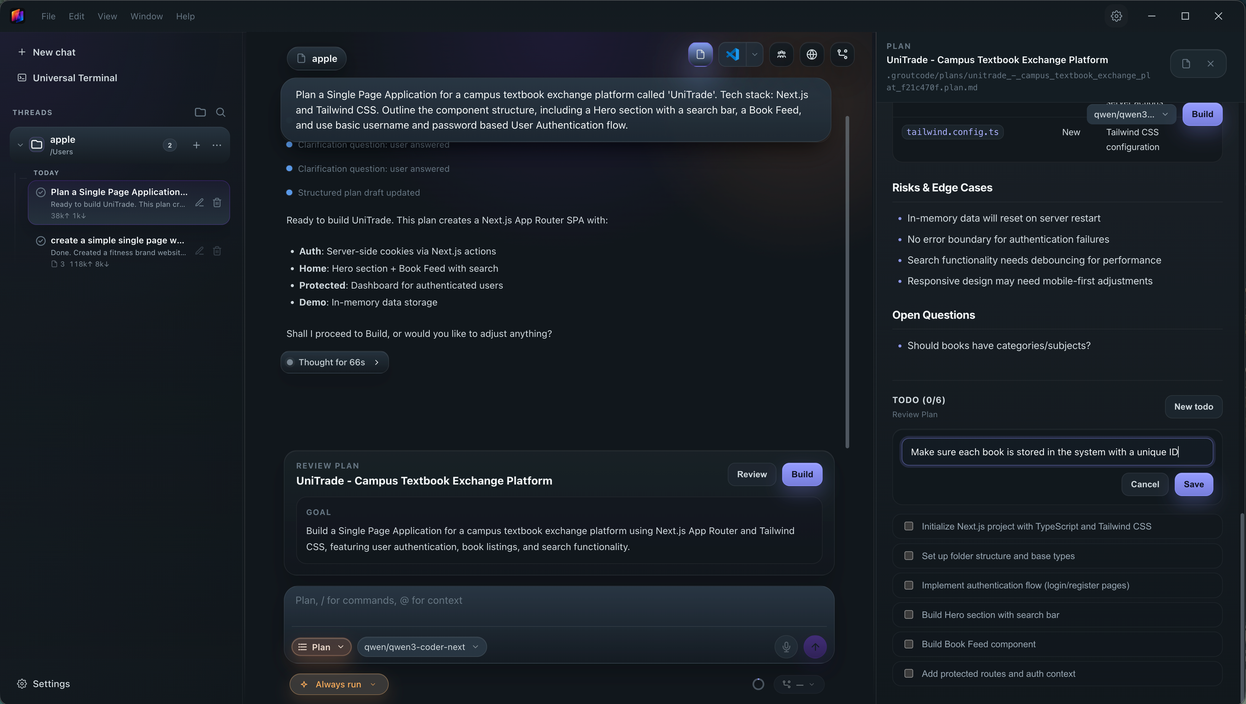Toggle the plan document panel icon

[700, 54]
